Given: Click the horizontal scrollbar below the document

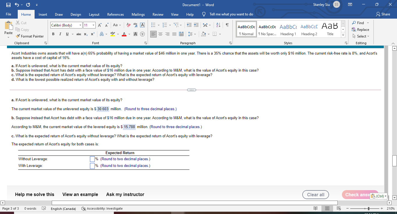Looking at the screenshot, I should click(195, 202).
